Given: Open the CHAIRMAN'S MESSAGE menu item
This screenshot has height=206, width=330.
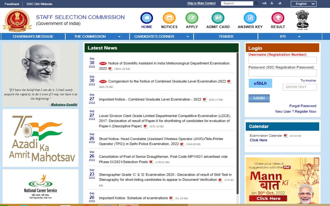Looking at the screenshot, I should point(33,36).
